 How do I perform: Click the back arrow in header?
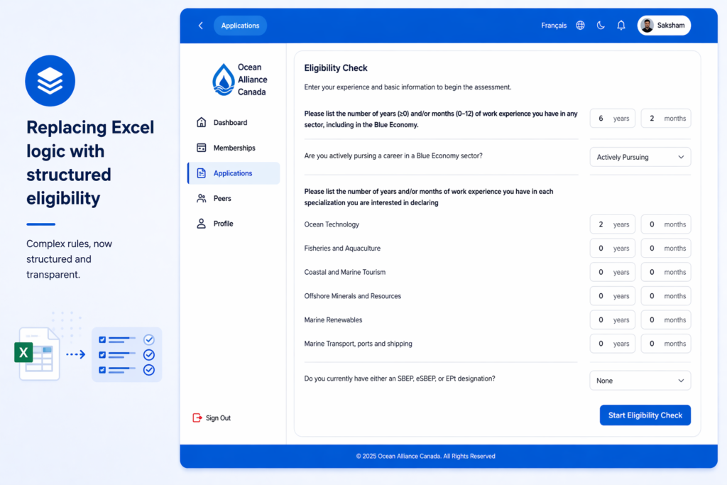[200, 26]
